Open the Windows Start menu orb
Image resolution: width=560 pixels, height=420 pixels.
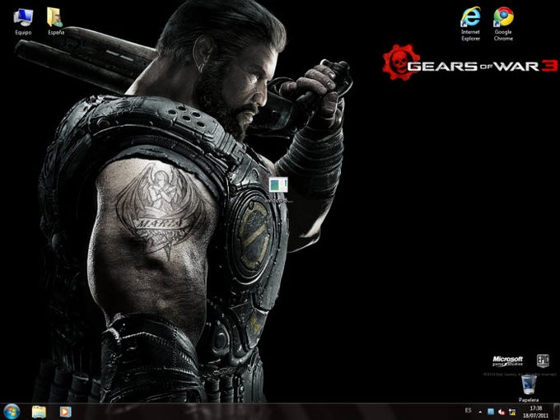pyautogui.click(x=12, y=412)
